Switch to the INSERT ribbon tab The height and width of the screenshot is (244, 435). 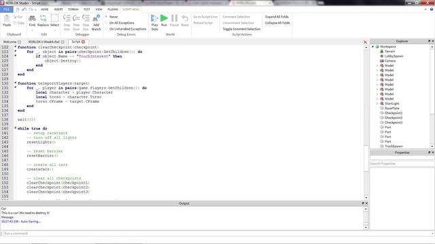pos(58,9)
